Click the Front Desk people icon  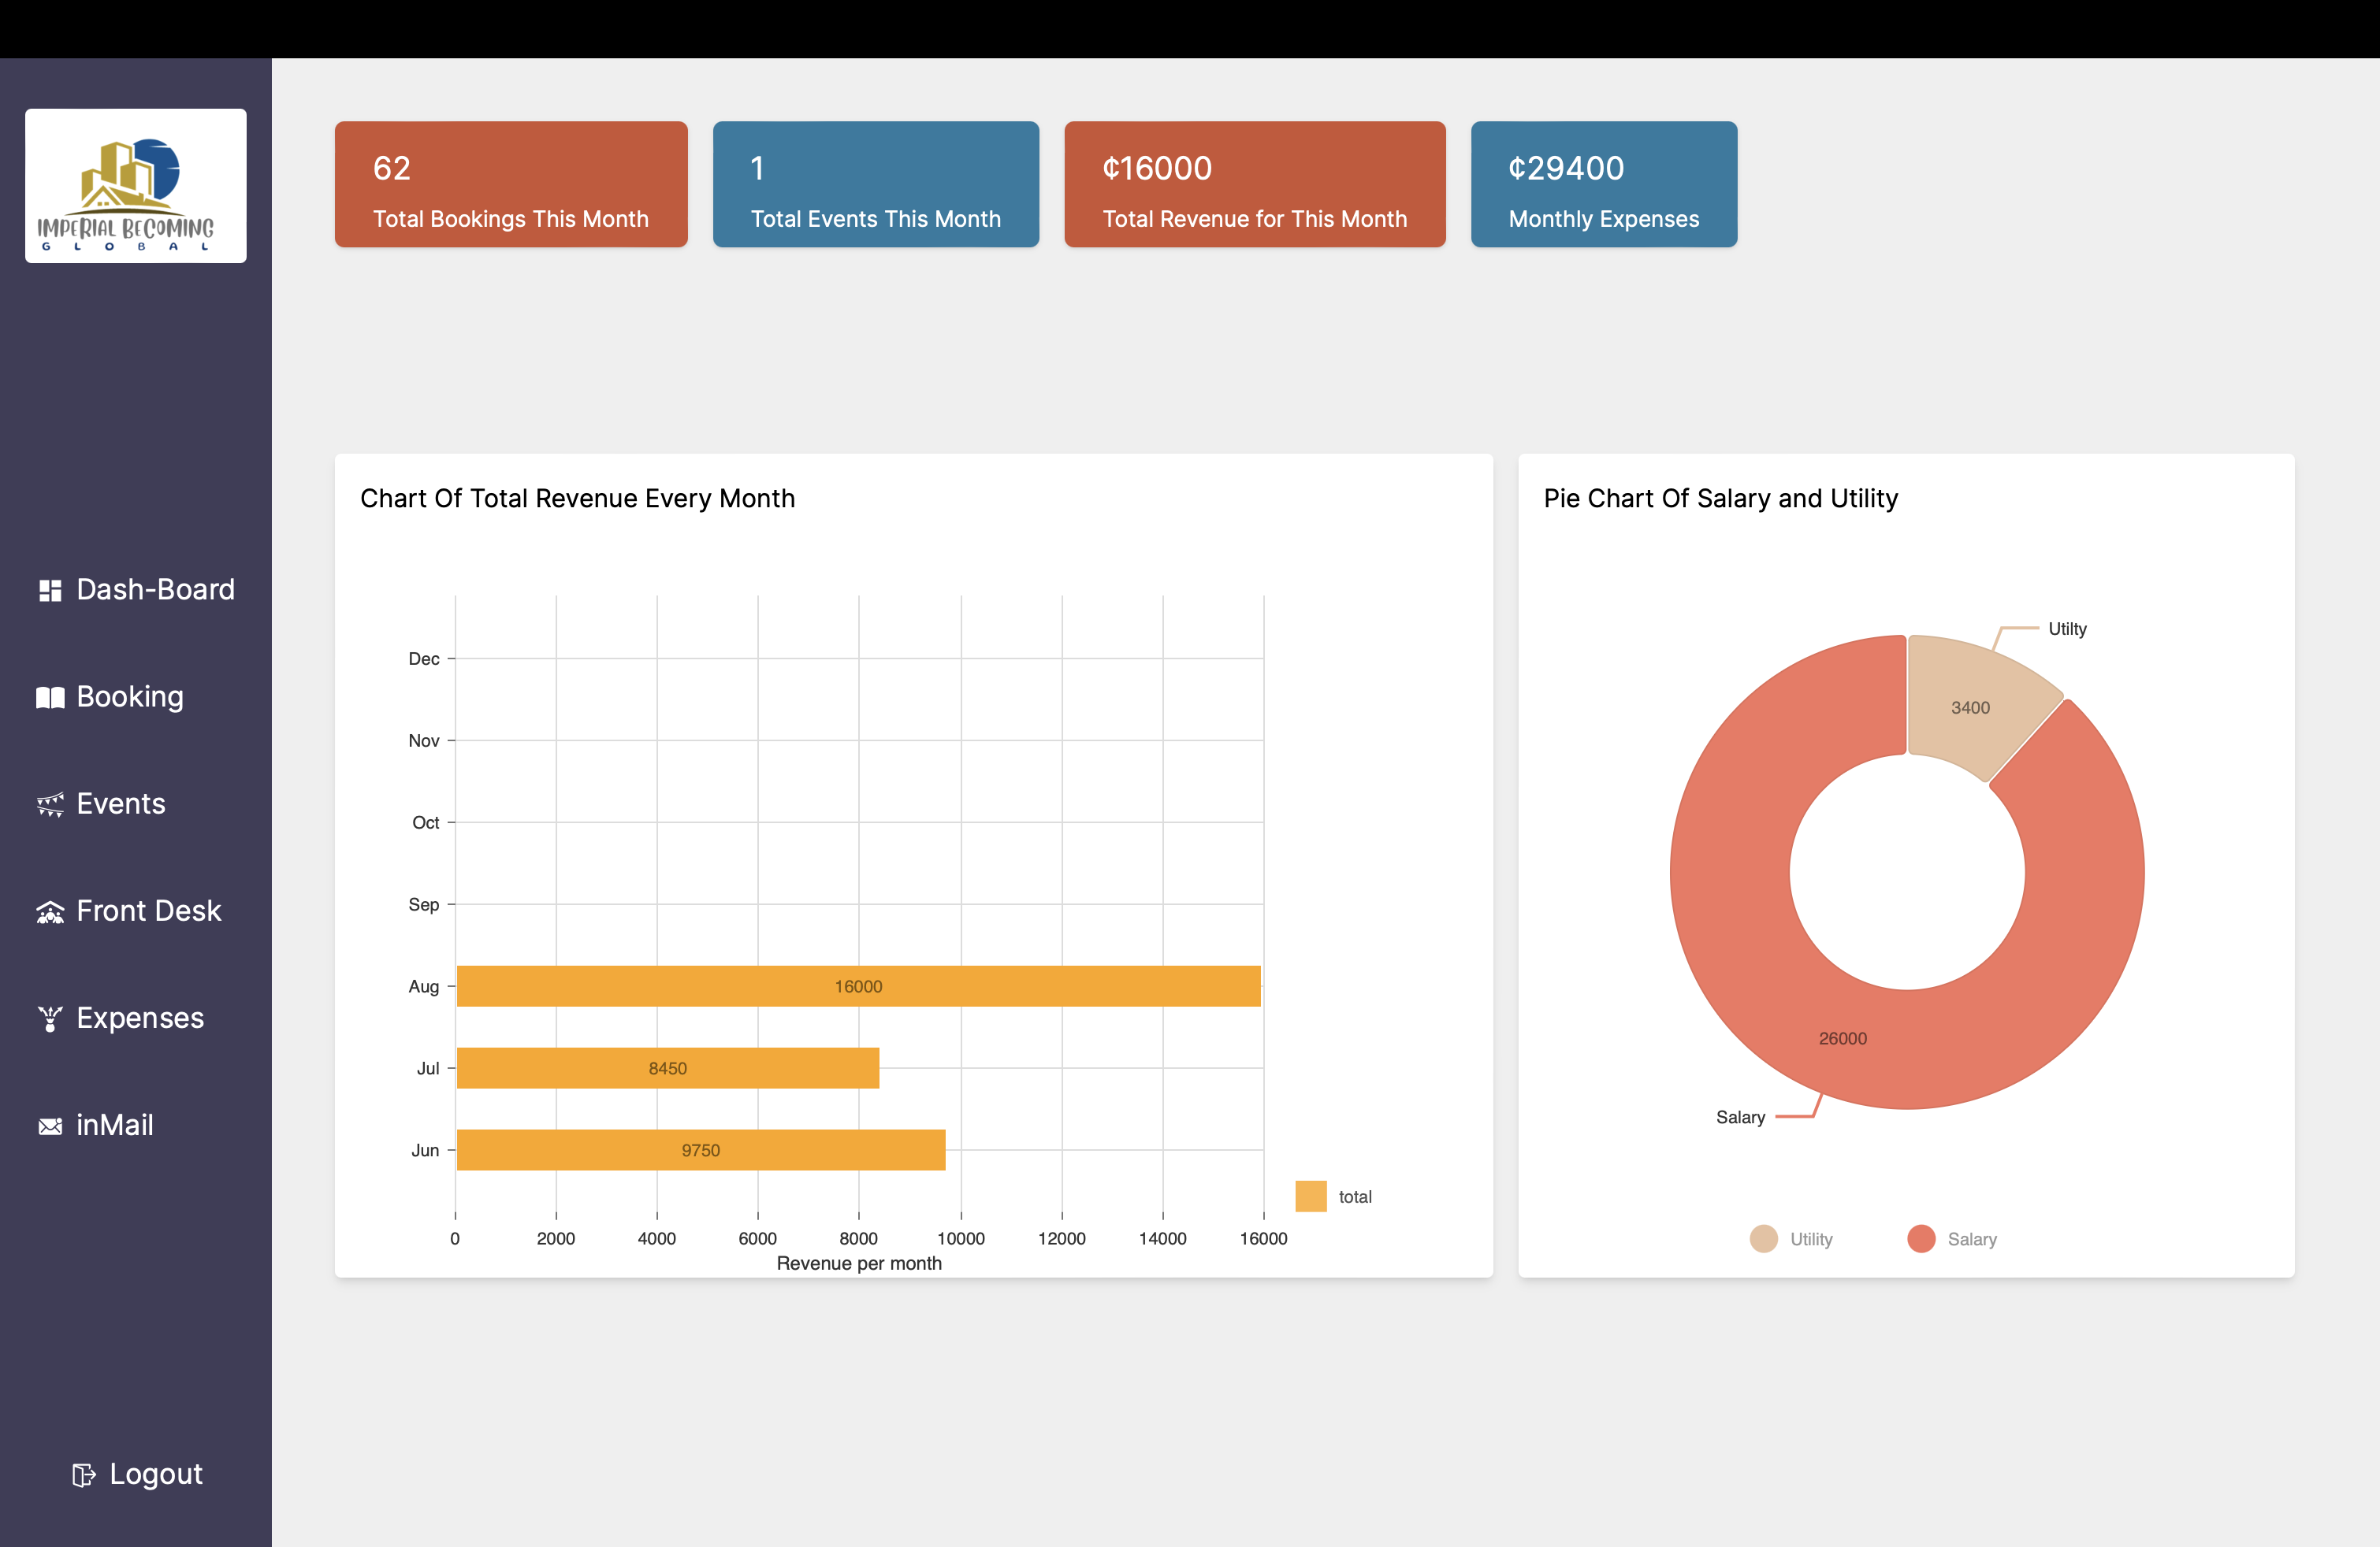pos(50,911)
